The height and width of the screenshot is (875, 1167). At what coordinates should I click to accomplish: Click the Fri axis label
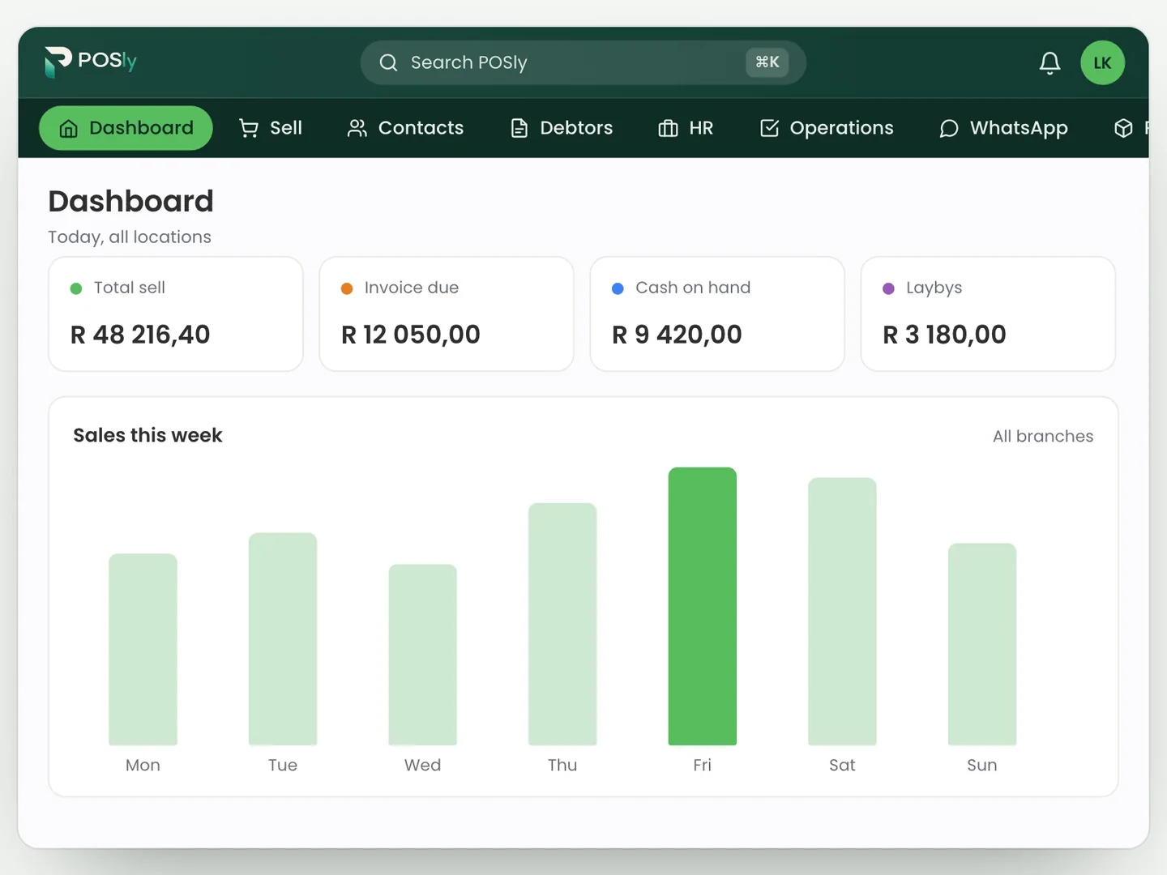pyautogui.click(x=703, y=765)
